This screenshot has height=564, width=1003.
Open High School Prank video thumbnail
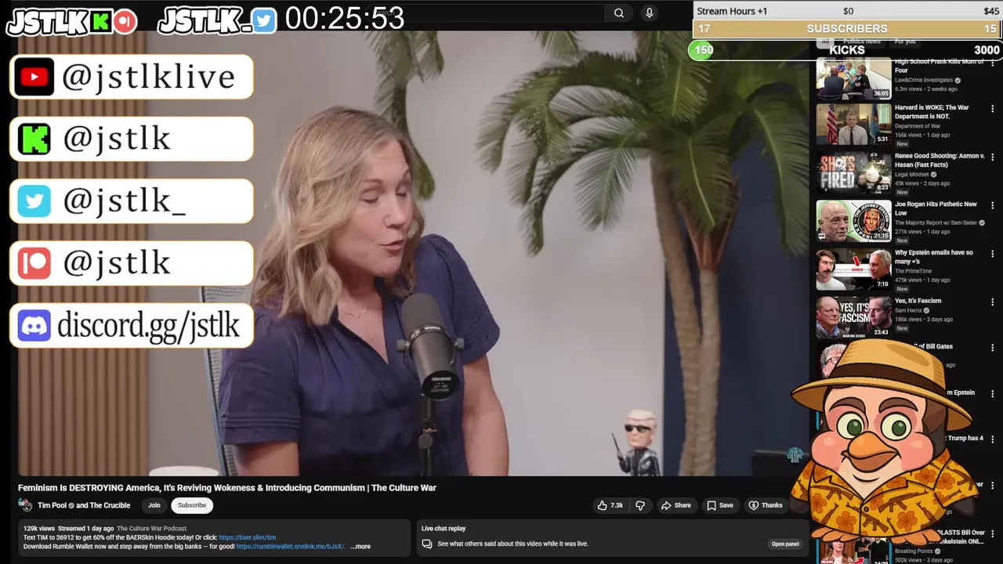click(854, 78)
